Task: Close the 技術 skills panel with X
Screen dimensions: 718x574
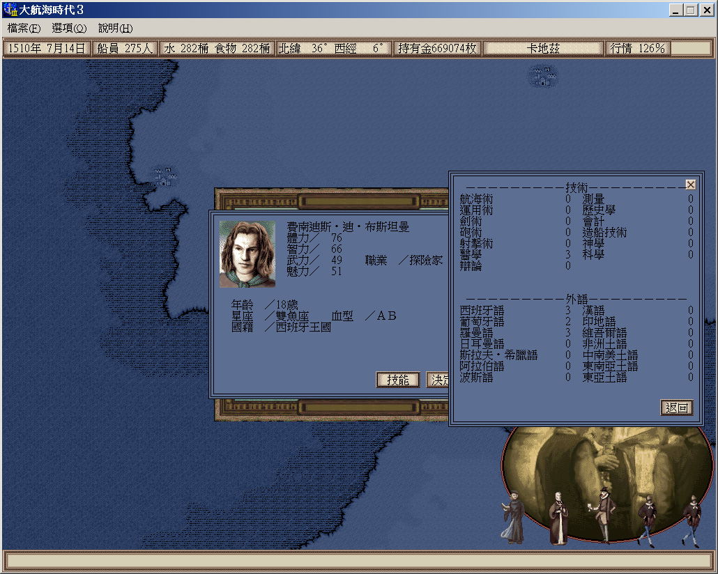Action: [690, 185]
